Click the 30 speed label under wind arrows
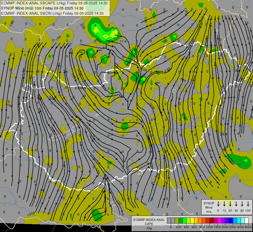The width and height of the screenshot is (253, 232). tap(236, 211)
